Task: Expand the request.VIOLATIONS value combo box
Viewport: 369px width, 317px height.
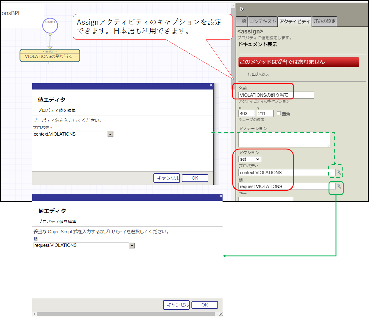Action: point(132,246)
